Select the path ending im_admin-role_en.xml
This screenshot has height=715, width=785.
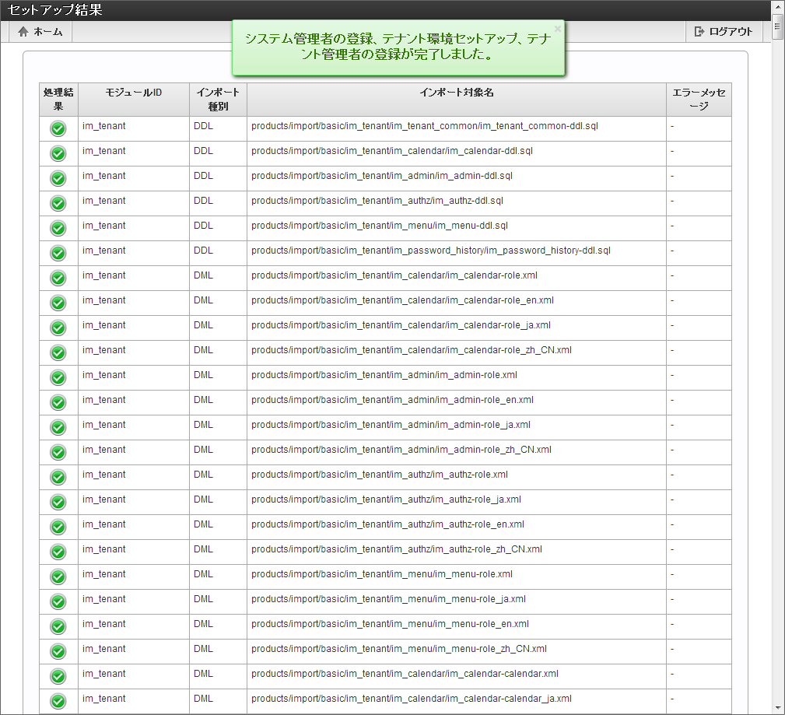(392, 400)
